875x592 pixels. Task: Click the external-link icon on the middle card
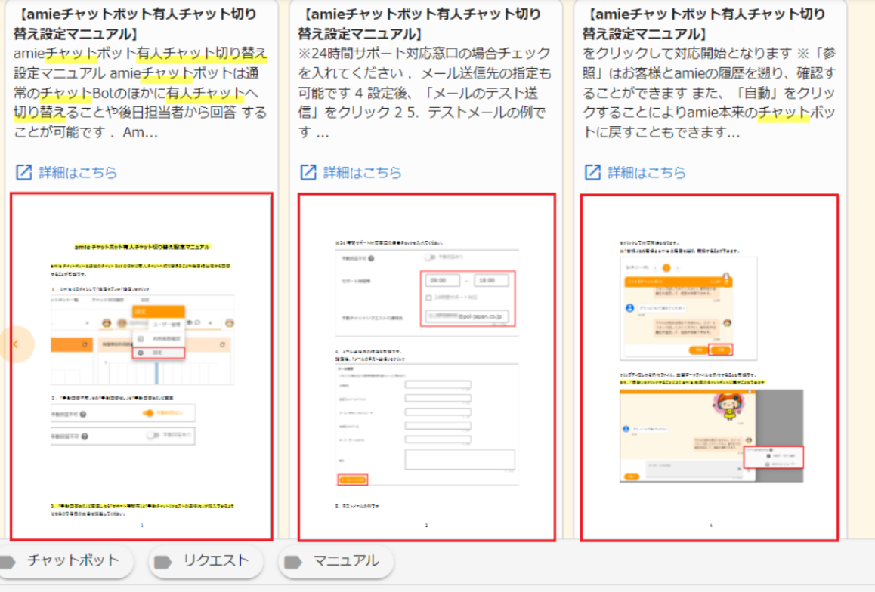tap(308, 172)
